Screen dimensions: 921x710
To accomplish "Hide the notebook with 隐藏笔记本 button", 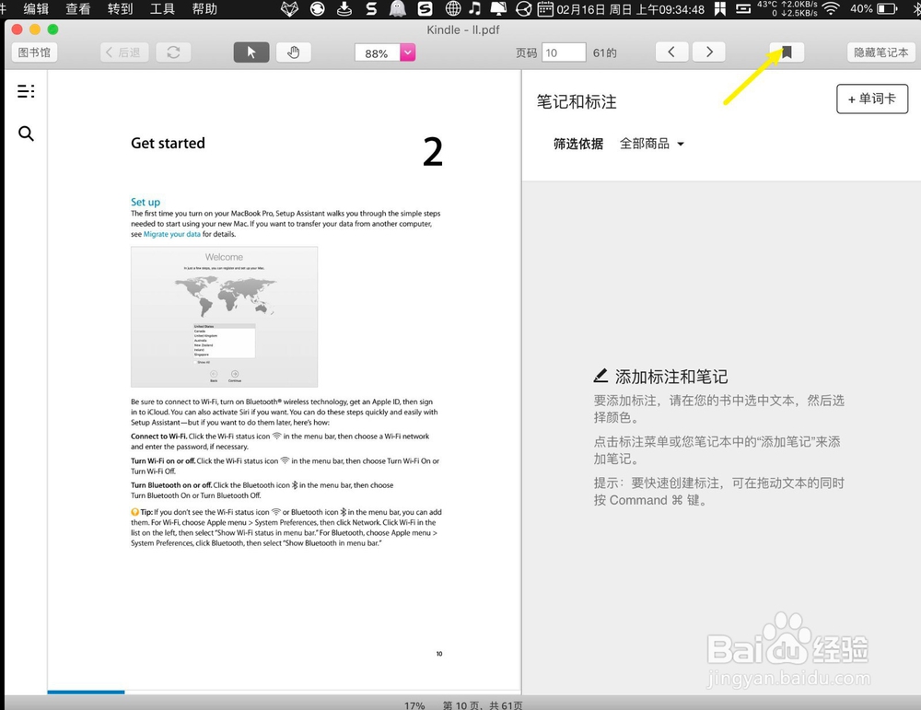I will point(880,52).
